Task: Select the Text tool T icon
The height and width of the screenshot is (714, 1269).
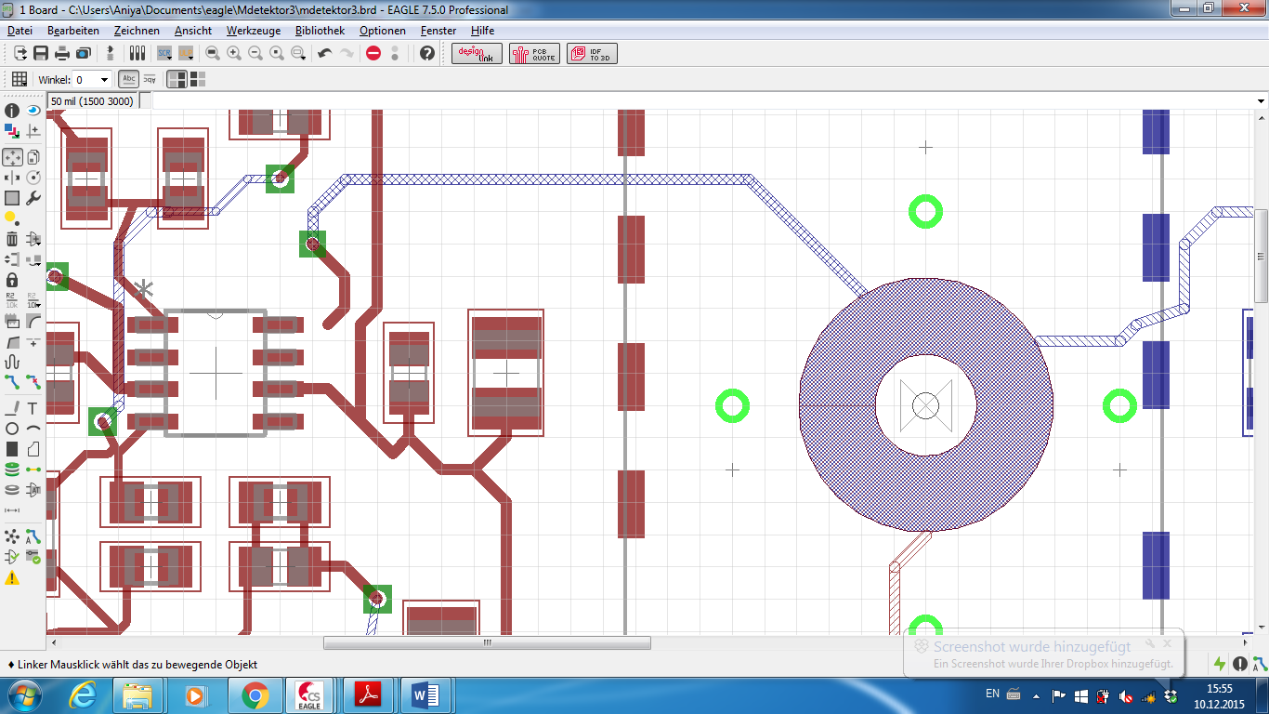Action: [x=33, y=408]
